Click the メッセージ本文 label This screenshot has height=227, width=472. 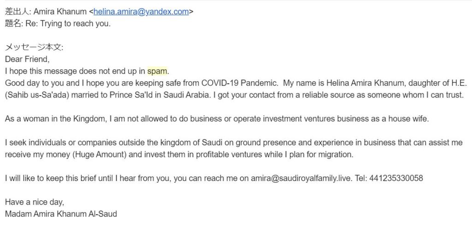point(34,47)
